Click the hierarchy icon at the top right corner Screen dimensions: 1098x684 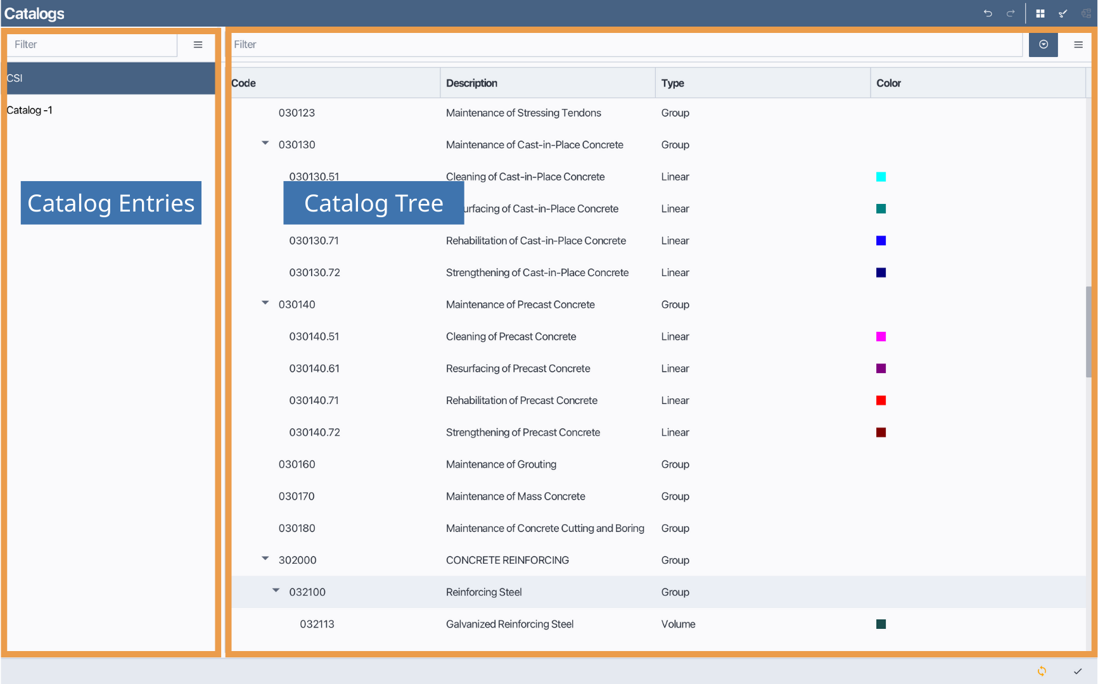[x=1086, y=13]
